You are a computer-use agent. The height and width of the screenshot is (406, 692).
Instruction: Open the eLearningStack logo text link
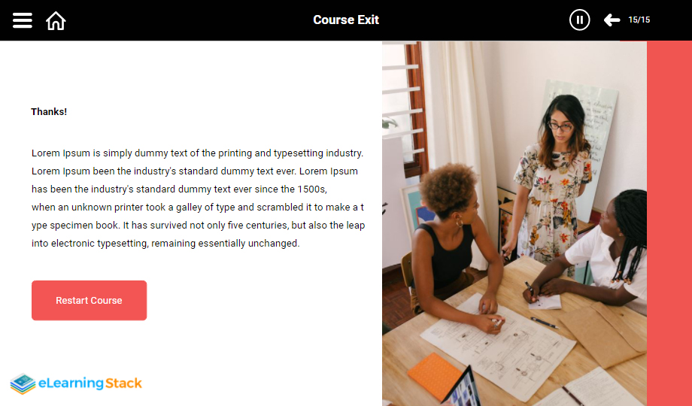[90, 383]
